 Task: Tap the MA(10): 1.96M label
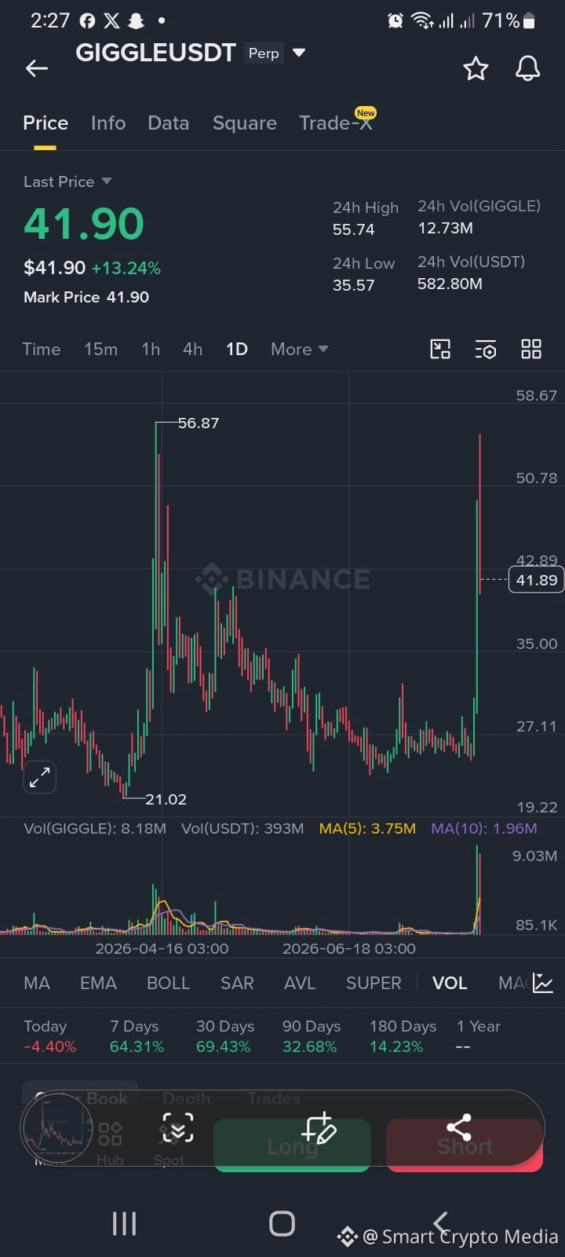484,828
